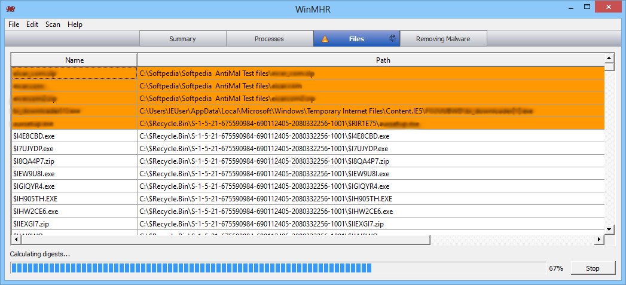Click the path cell ending $IIEXGI7.zip
This screenshot has width=626, height=285.
(371, 223)
